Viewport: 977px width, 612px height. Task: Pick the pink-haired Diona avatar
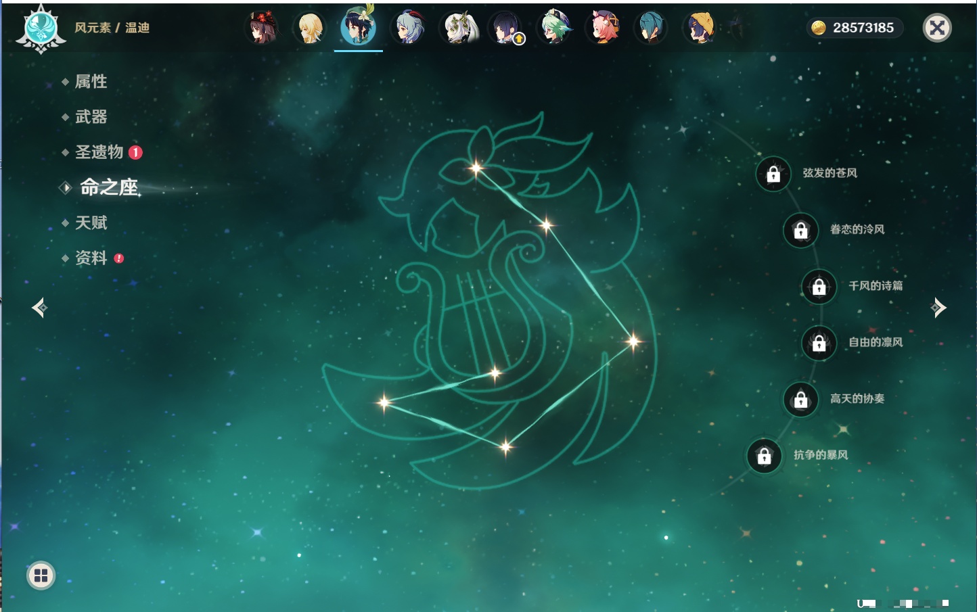point(604,28)
